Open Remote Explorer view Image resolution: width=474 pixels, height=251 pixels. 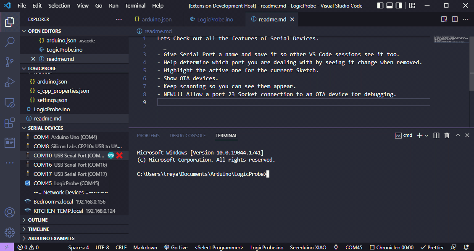click(x=10, y=103)
